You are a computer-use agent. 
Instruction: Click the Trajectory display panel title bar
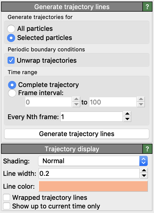click(x=72, y=149)
